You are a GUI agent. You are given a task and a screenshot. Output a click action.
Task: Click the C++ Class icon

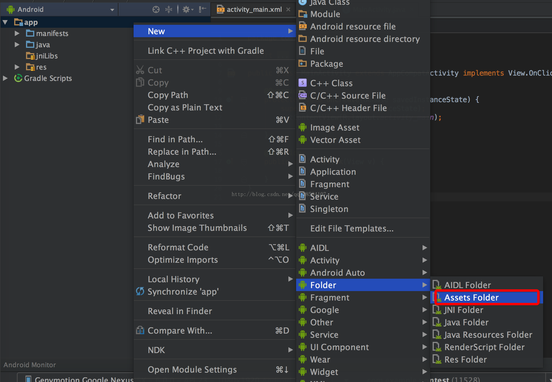pyautogui.click(x=303, y=83)
